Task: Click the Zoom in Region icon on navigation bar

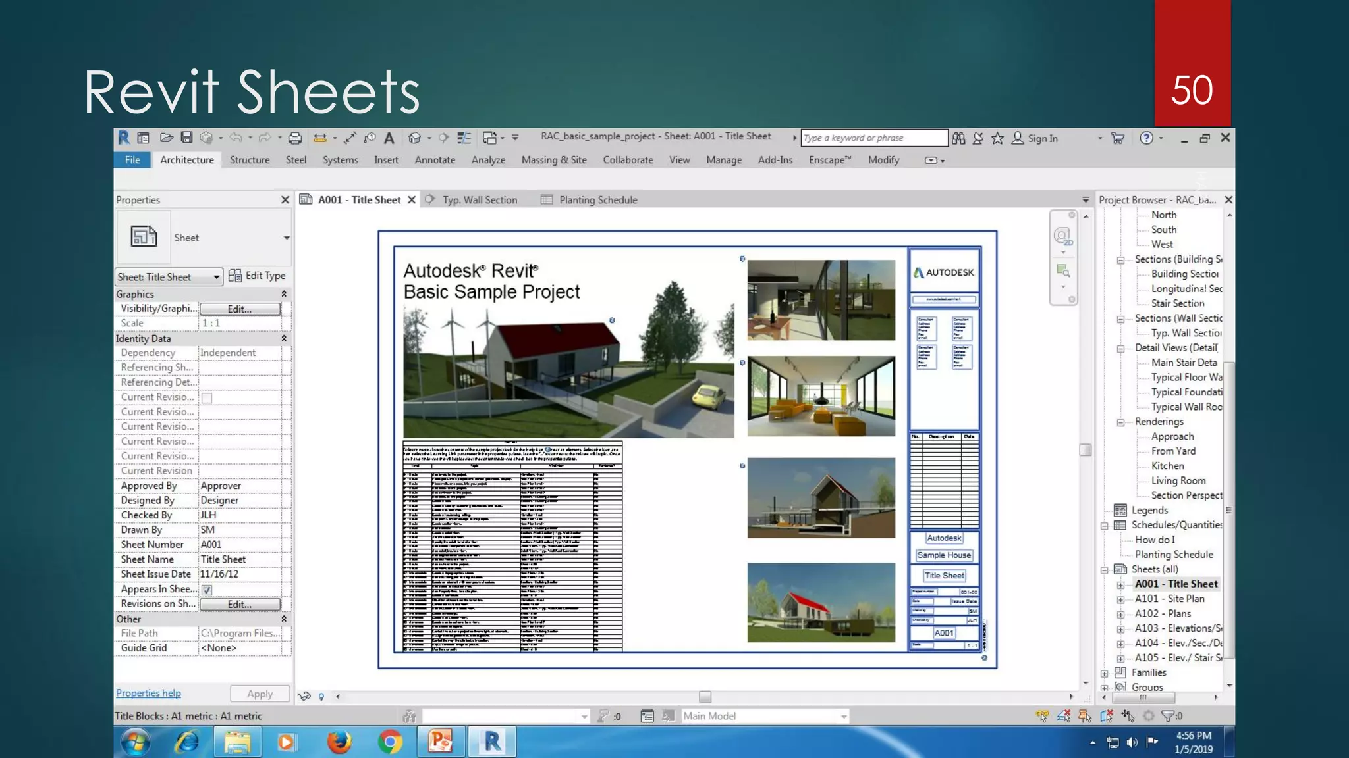Action: pyautogui.click(x=1063, y=270)
